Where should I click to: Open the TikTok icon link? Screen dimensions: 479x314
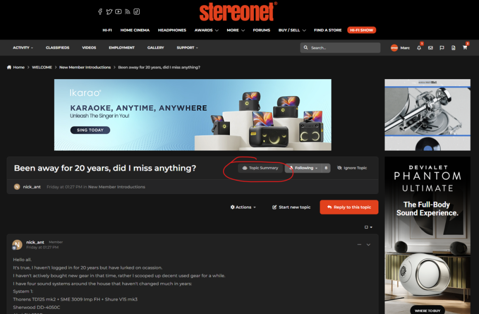137,12
